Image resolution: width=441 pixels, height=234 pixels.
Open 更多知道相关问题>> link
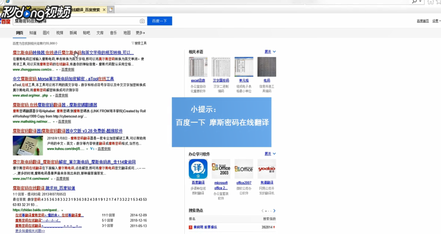[x=30, y=231]
